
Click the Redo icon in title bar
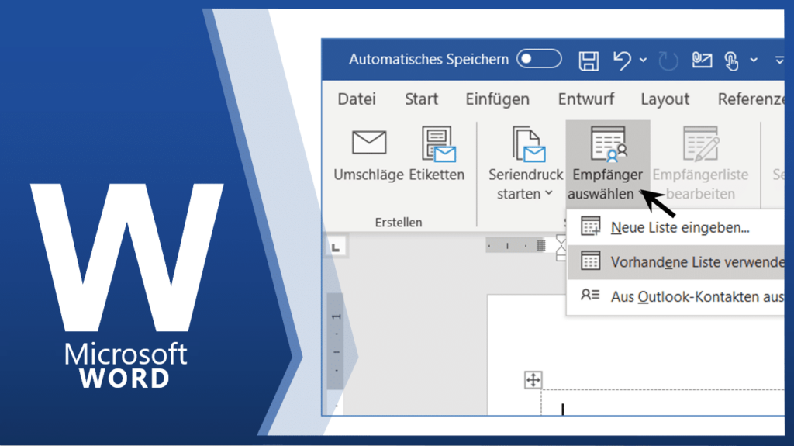click(668, 60)
